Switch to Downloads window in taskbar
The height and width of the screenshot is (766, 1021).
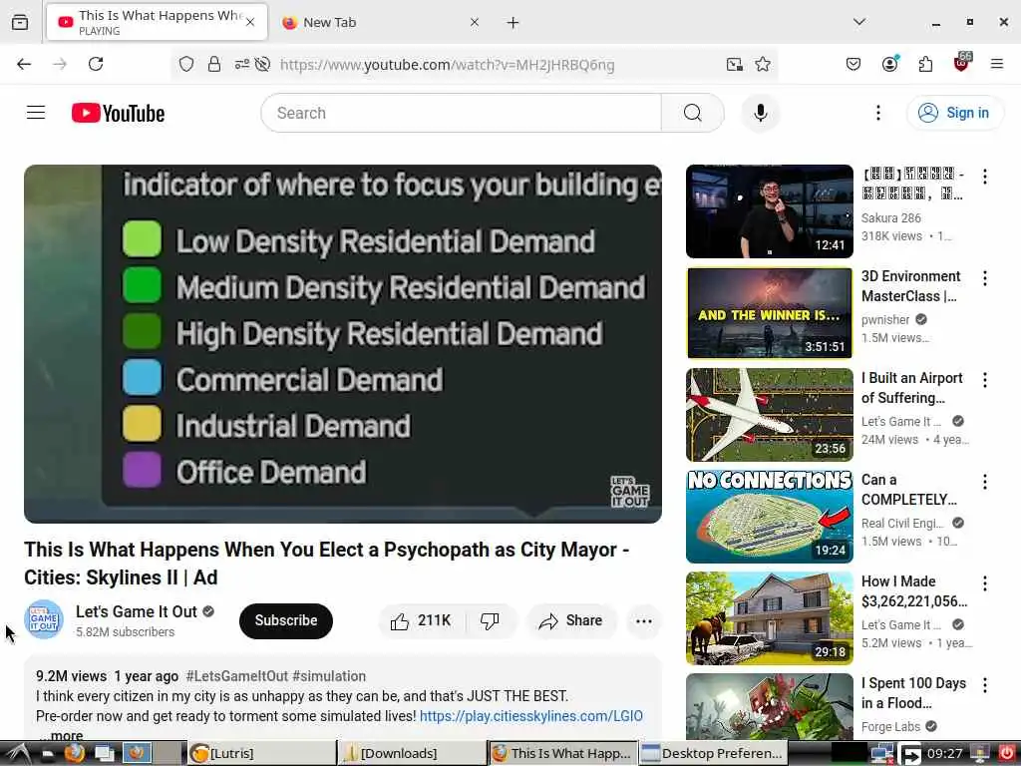tap(413, 753)
